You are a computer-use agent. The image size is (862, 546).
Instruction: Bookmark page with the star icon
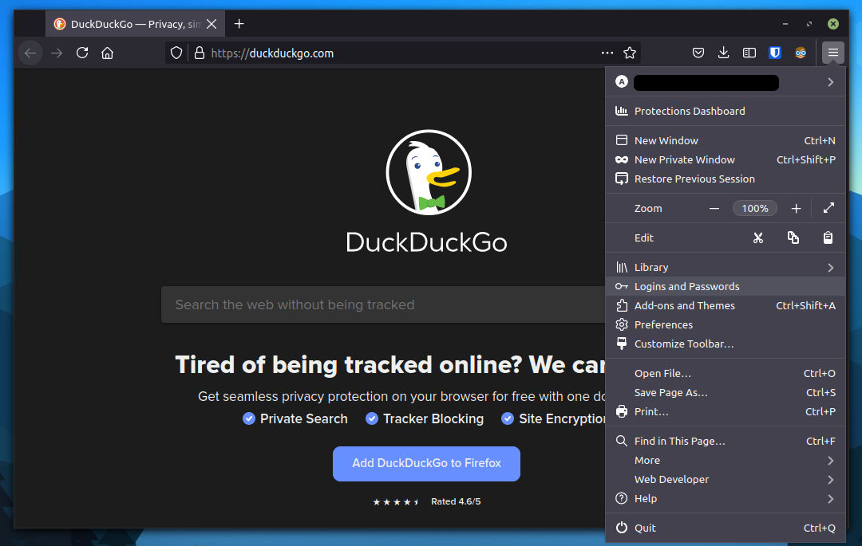(630, 53)
